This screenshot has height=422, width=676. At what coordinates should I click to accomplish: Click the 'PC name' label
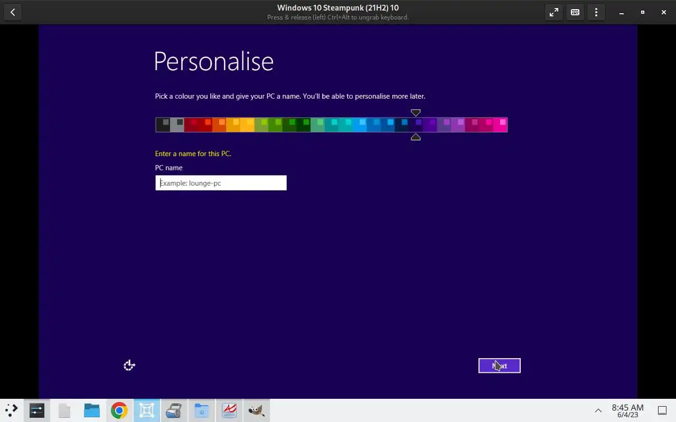click(168, 168)
